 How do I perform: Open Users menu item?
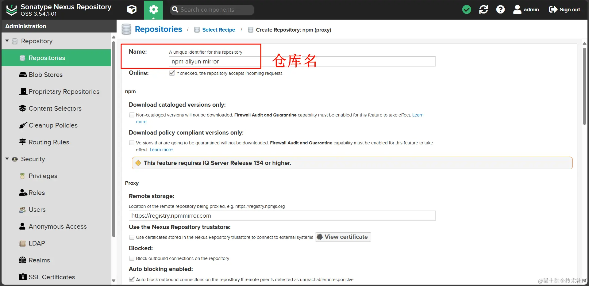point(56,210)
